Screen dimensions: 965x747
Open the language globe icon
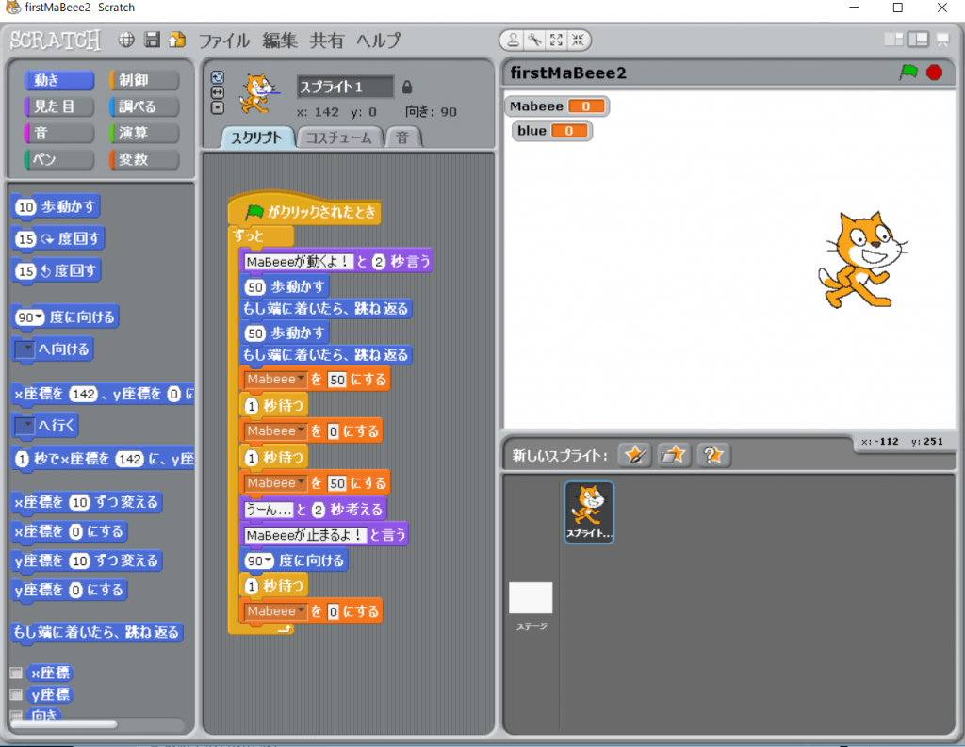pos(126,41)
